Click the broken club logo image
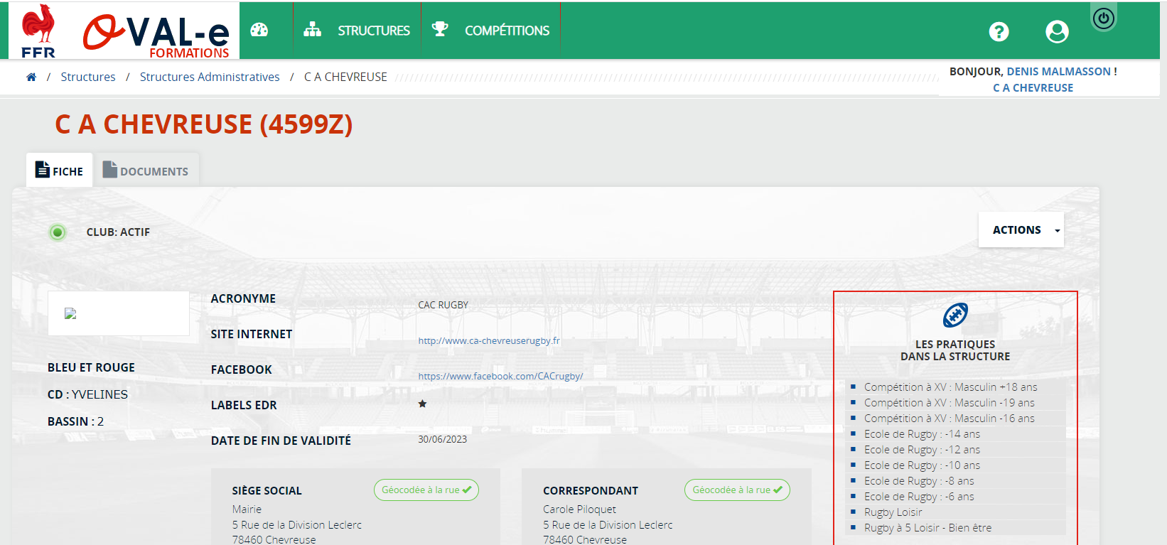The width and height of the screenshot is (1167, 545). [70, 313]
